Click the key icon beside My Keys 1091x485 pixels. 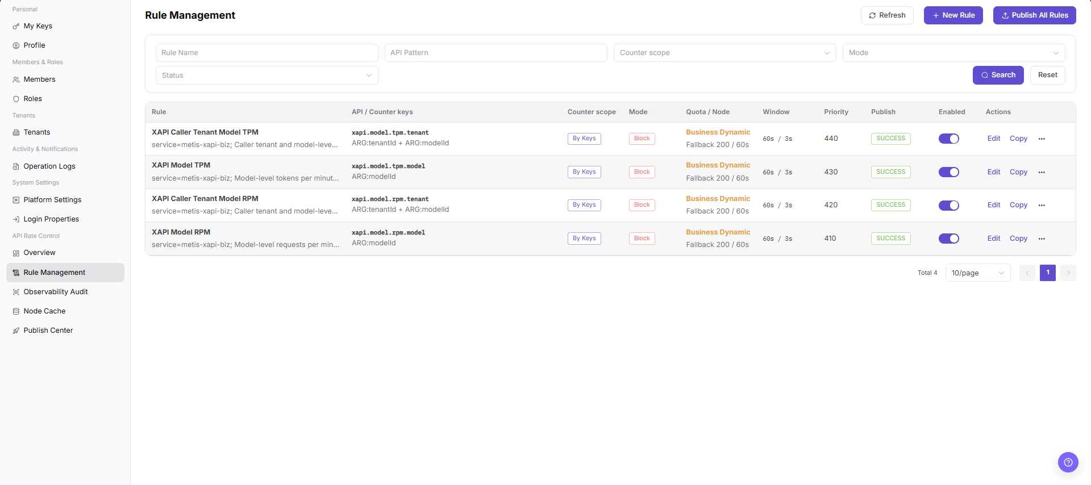[x=16, y=26]
